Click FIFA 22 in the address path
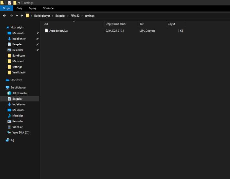This screenshot has height=179, width=230. [x=75, y=16]
